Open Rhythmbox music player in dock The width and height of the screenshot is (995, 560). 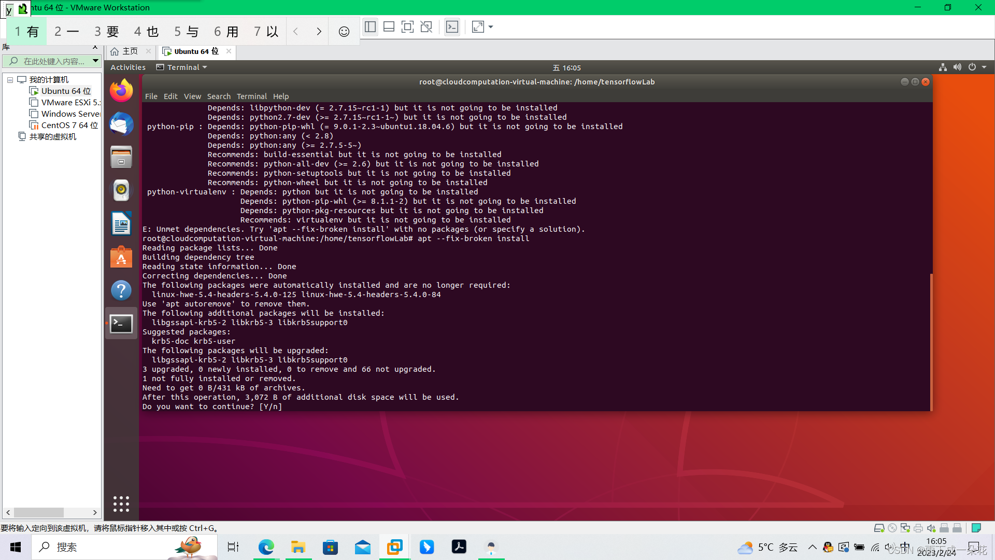coord(121,190)
